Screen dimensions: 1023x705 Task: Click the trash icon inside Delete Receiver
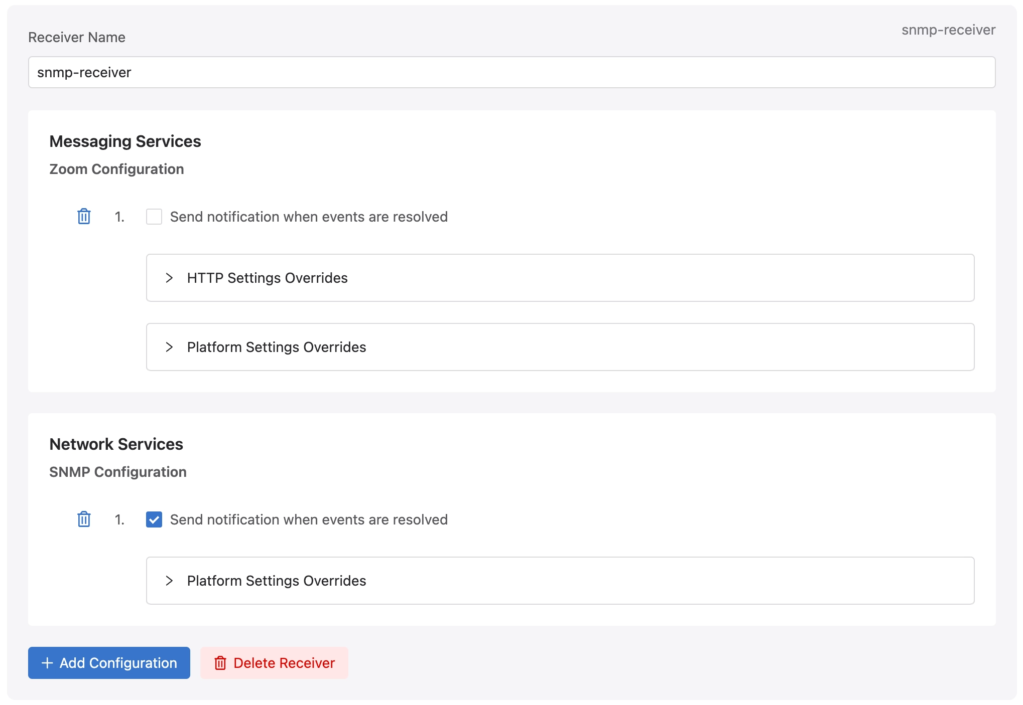(220, 663)
